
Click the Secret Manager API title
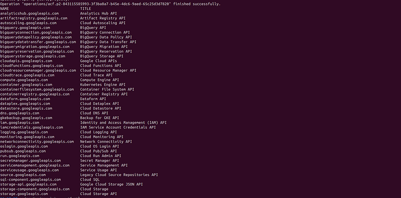(x=99, y=160)
